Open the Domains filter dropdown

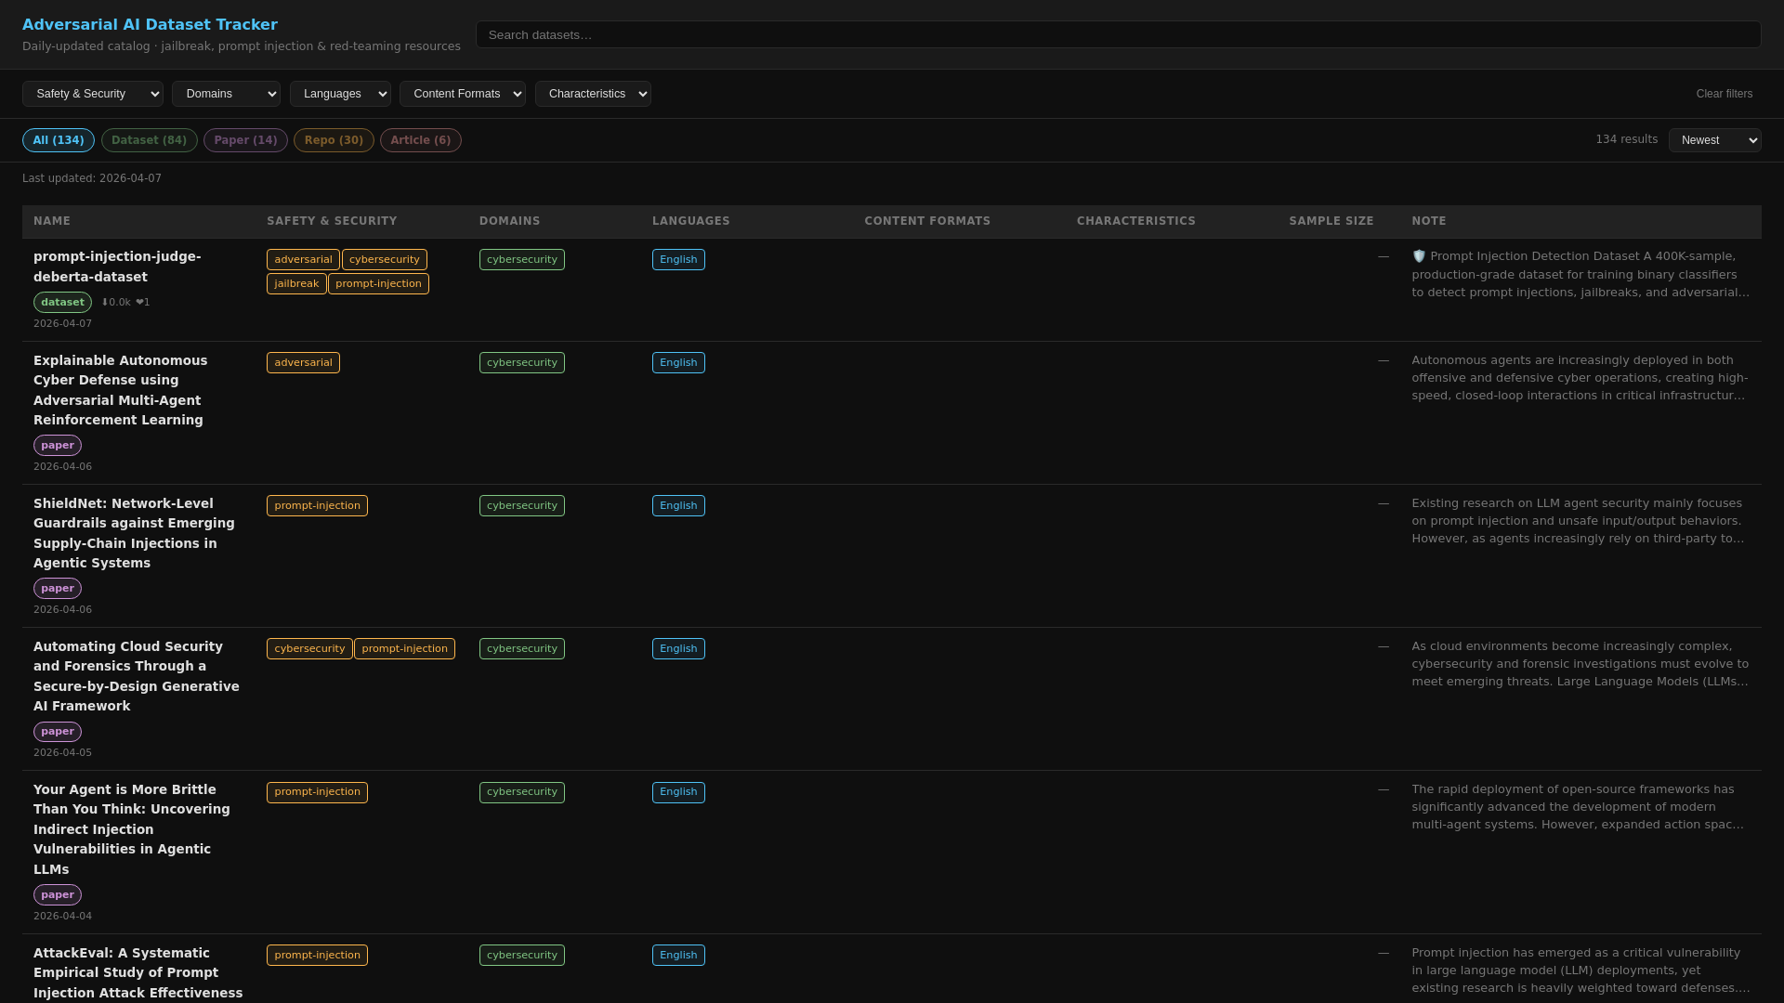(226, 94)
